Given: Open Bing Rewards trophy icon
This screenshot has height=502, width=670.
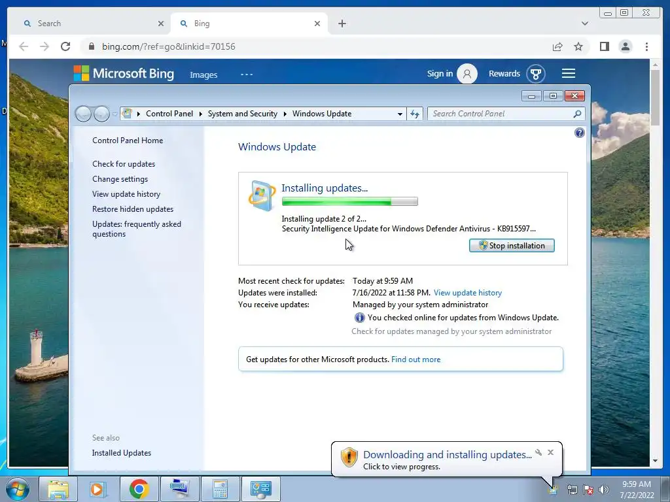Looking at the screenshot, I should pos(535,74).
